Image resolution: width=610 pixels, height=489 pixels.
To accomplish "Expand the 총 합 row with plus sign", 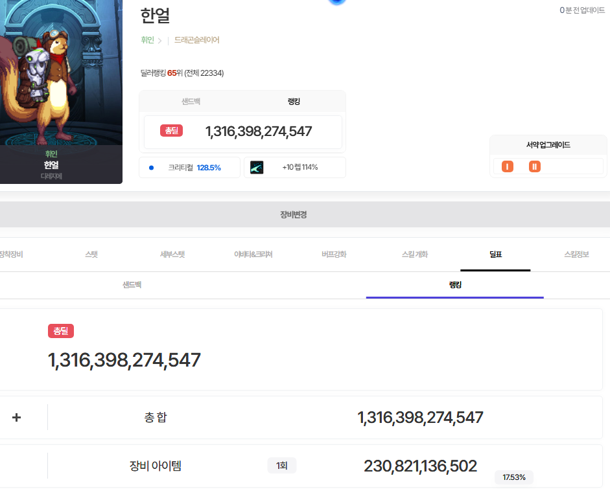I will 16,418.
